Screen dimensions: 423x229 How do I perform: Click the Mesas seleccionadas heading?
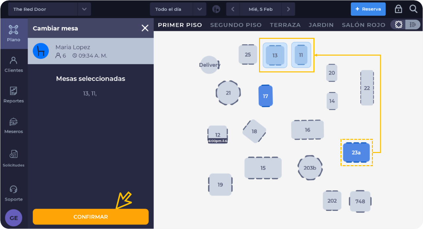pyautogui.click(x=91, y=79)
